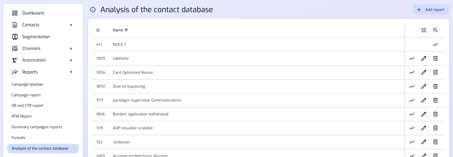The height and width of the screenshot is (157, 453).
Task: Add a new report
Action: click(x=431, y=10)
